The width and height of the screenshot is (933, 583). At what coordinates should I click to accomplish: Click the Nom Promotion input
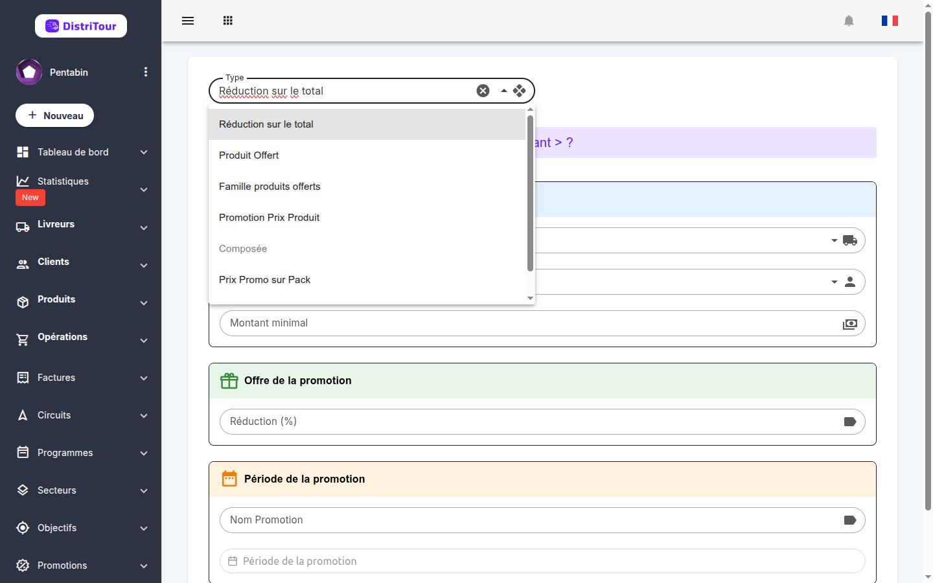[x=542, y=520]
